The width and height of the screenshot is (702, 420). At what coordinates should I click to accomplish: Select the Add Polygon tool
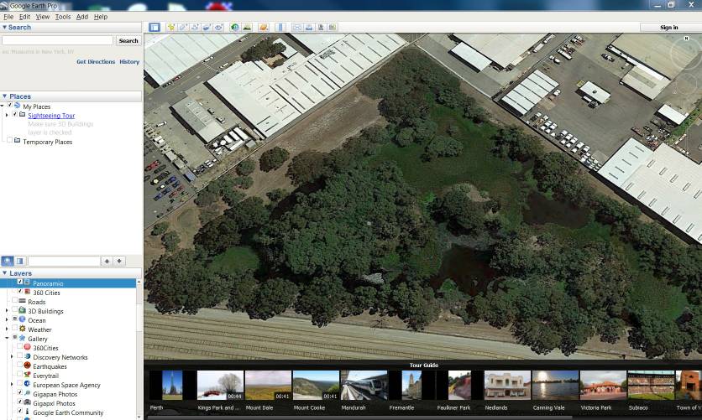(183, 28)
